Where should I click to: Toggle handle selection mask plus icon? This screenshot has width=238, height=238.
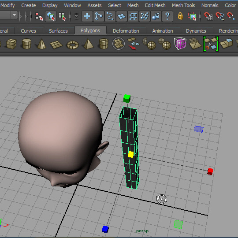tap(87, 16)
